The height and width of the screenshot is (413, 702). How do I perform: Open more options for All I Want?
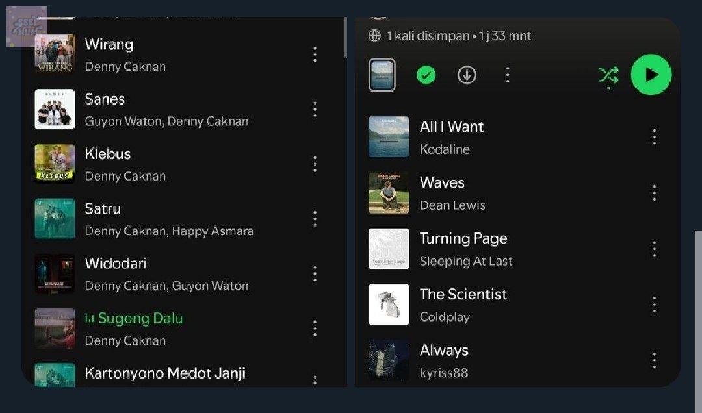point(655,137)
